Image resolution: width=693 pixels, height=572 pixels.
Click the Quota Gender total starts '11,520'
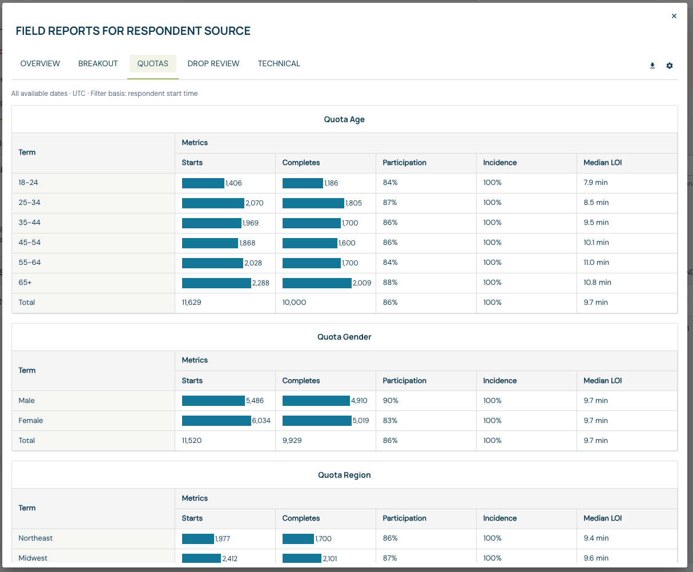192,441
